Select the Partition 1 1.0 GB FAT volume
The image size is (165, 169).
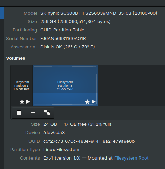tap(21, 85)
